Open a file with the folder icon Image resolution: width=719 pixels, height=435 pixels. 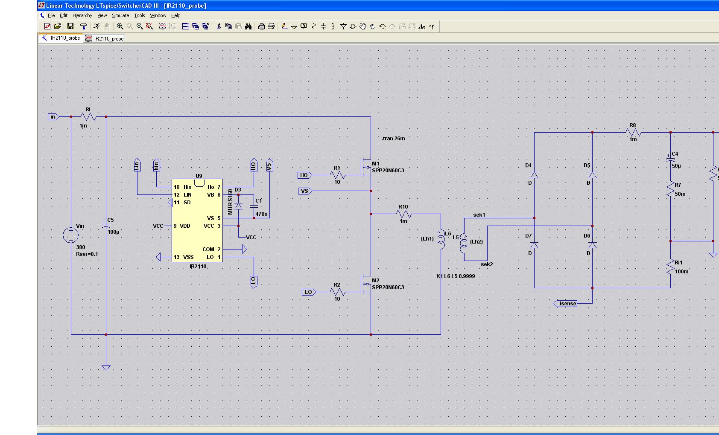click(x=57, y=26)
